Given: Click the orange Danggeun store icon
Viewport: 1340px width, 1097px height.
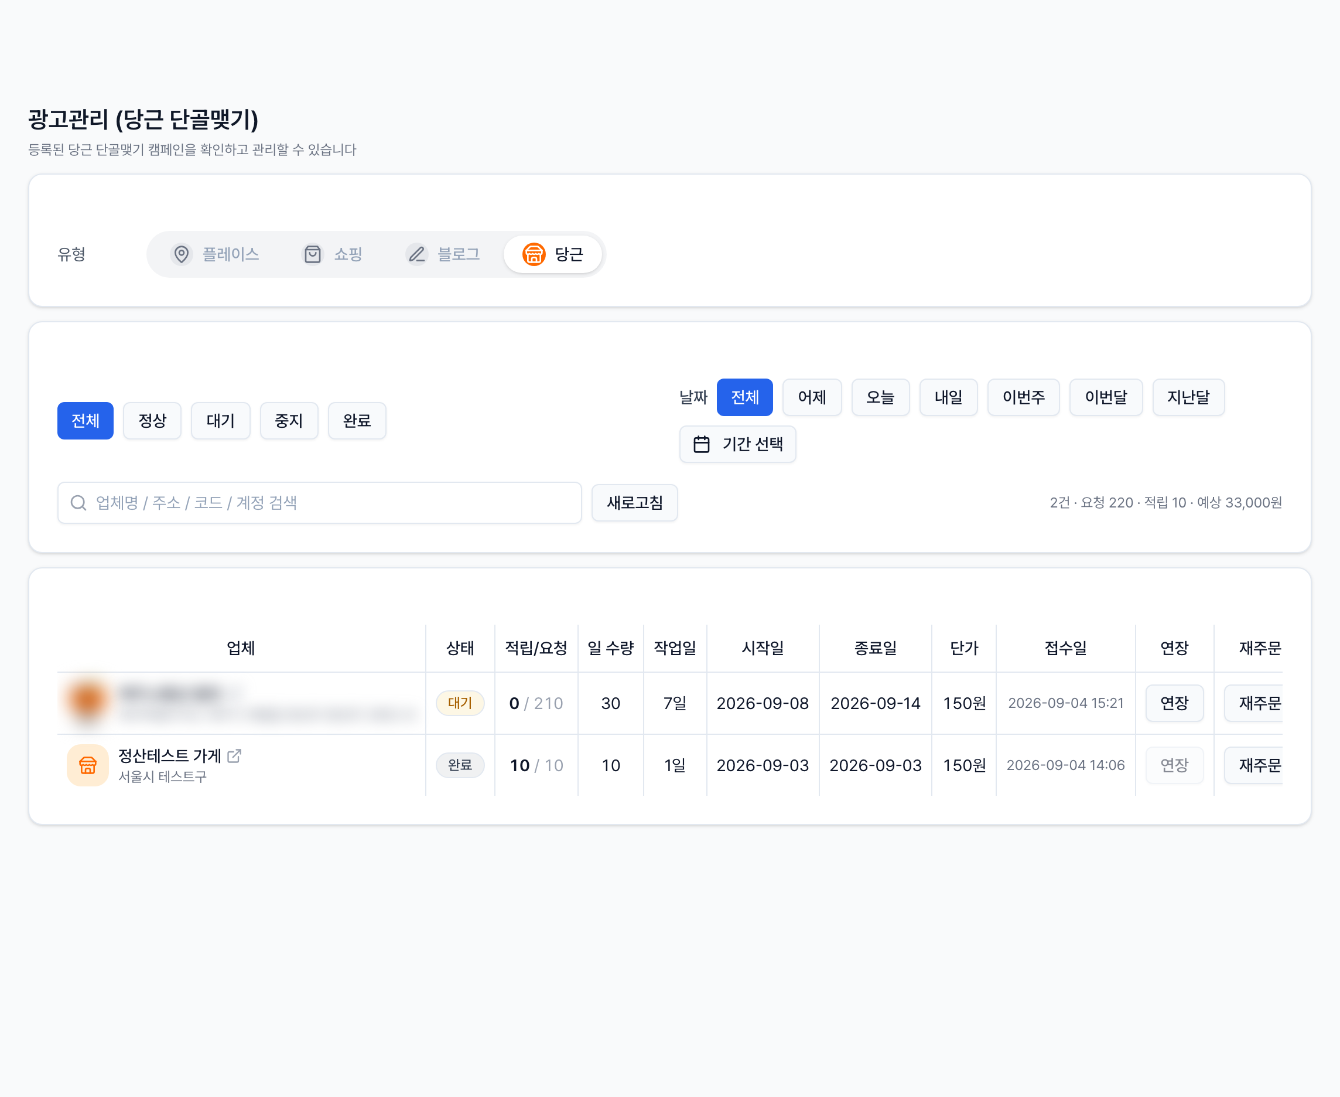Looking at the screenshot, I should (x=534, y=254).
